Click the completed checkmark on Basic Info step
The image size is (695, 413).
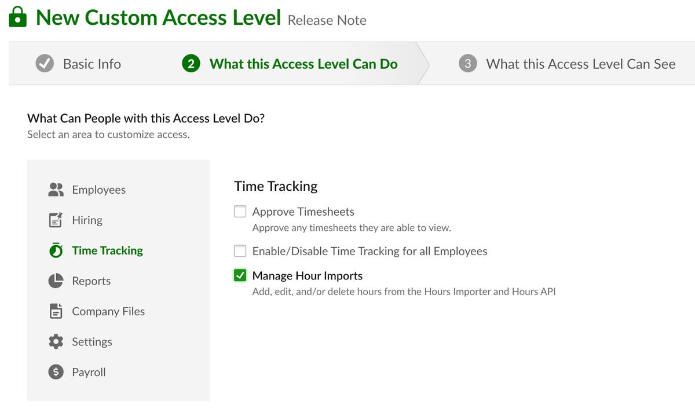tap(45, 64)
